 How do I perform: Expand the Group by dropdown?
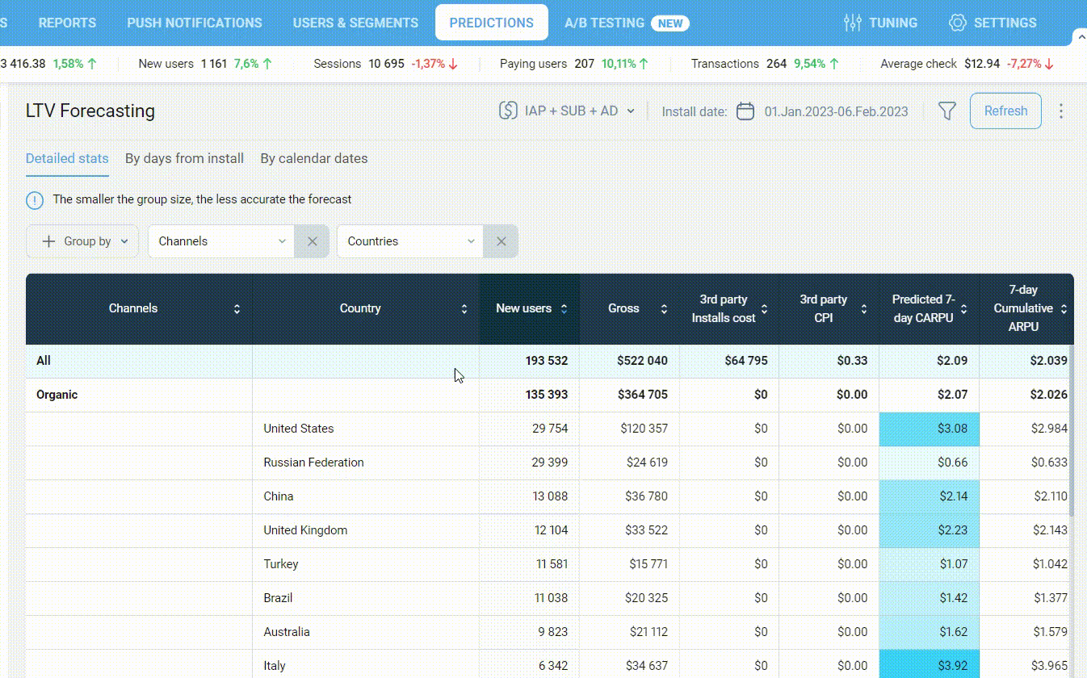pos(83,241)
